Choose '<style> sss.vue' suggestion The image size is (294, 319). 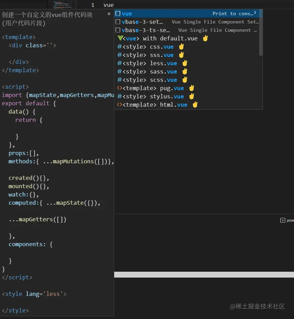coord(187,55)
